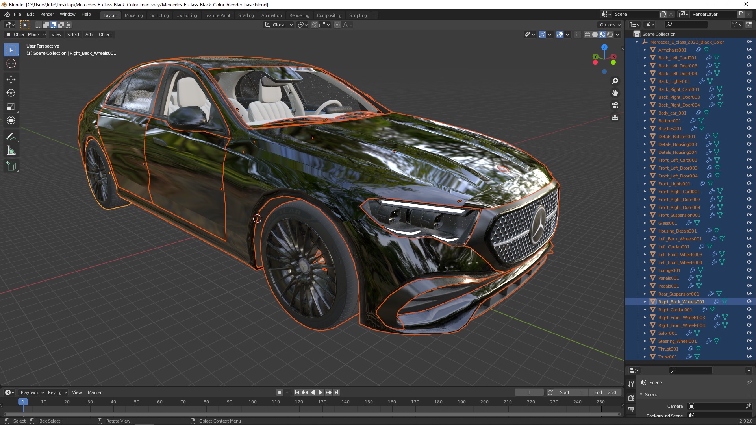Viewport: 756px width, 425px height.
Task: Hide Body_car_001 with its eye icon
Action: 749,113
